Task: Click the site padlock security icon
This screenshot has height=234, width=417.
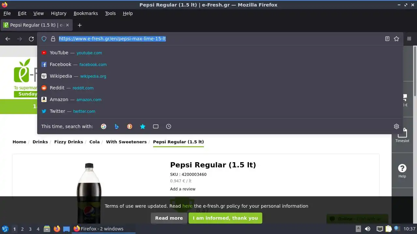Action: [53, 39]
